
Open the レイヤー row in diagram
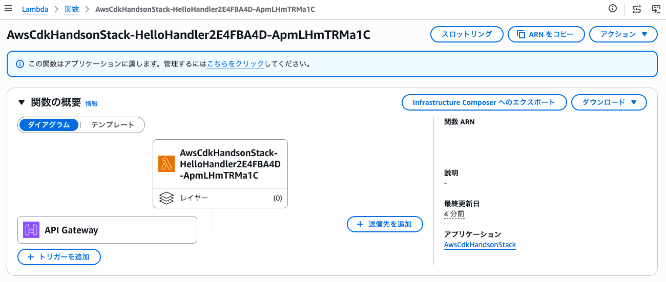tap(220, 198)
